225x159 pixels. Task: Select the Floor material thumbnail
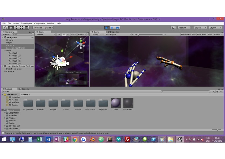116,103
